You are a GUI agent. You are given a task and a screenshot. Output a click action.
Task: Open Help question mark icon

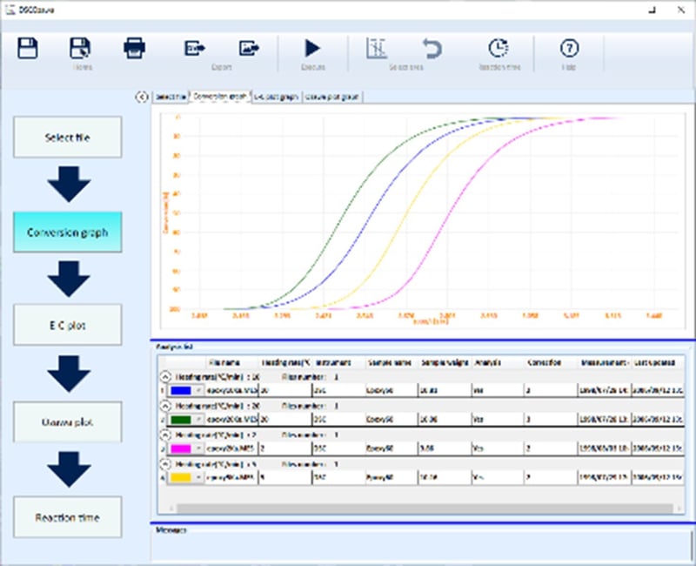[x=569, y=48]
